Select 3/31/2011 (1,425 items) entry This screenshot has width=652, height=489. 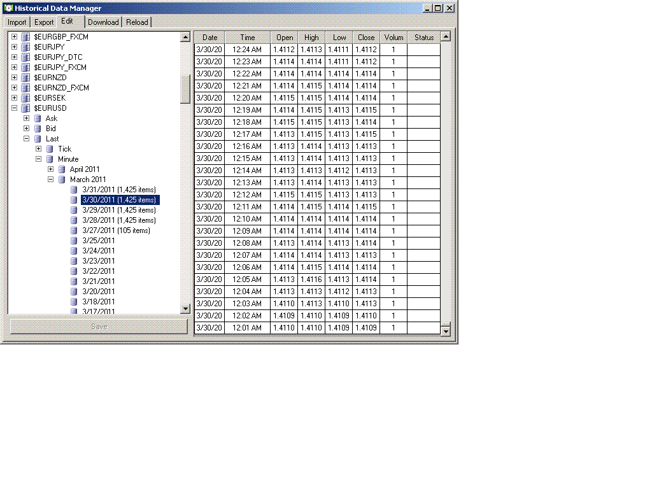(x=119, y=190)
